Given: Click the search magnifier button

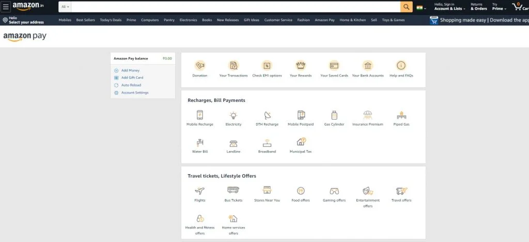Looking at the screenshot, I should pos(406,7).
